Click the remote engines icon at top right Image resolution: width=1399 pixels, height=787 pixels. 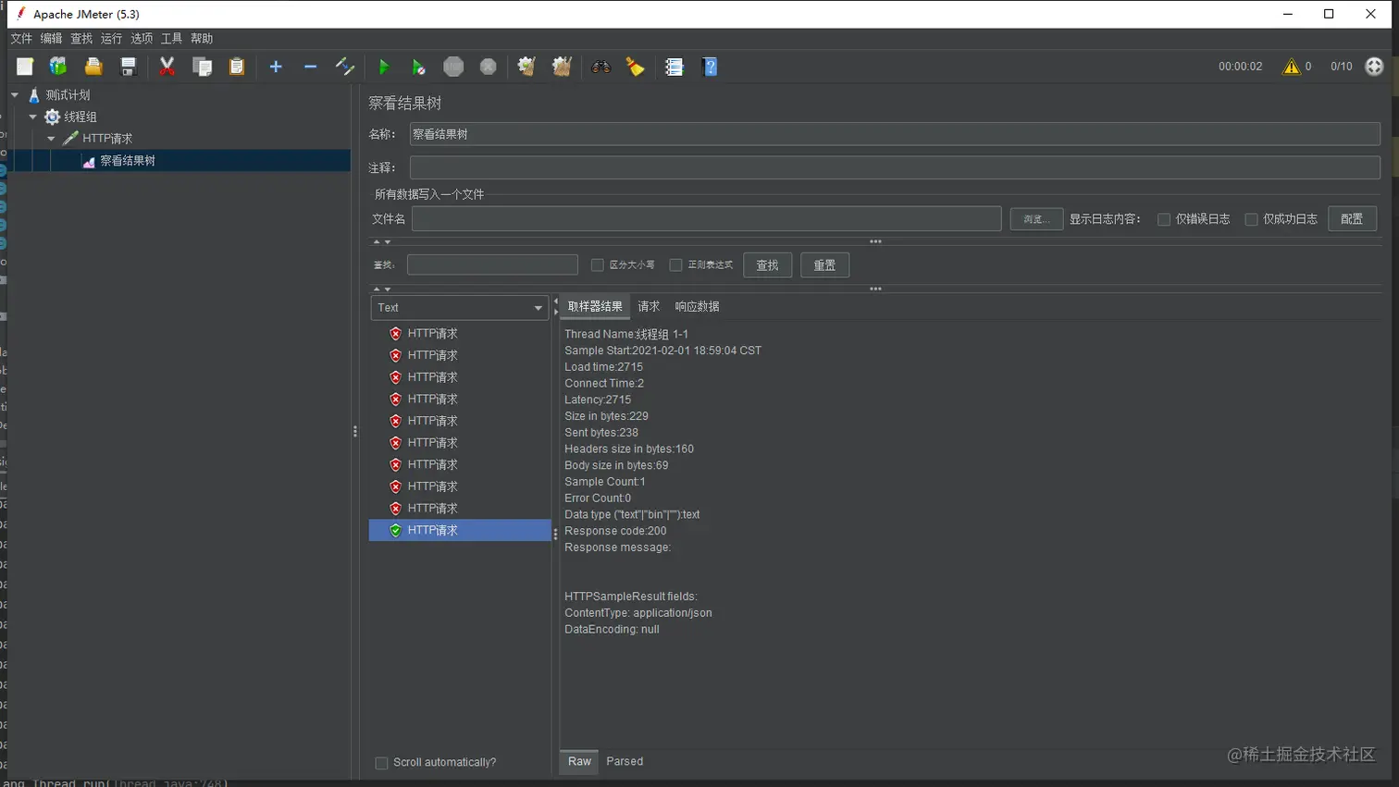click(1374, 67)
